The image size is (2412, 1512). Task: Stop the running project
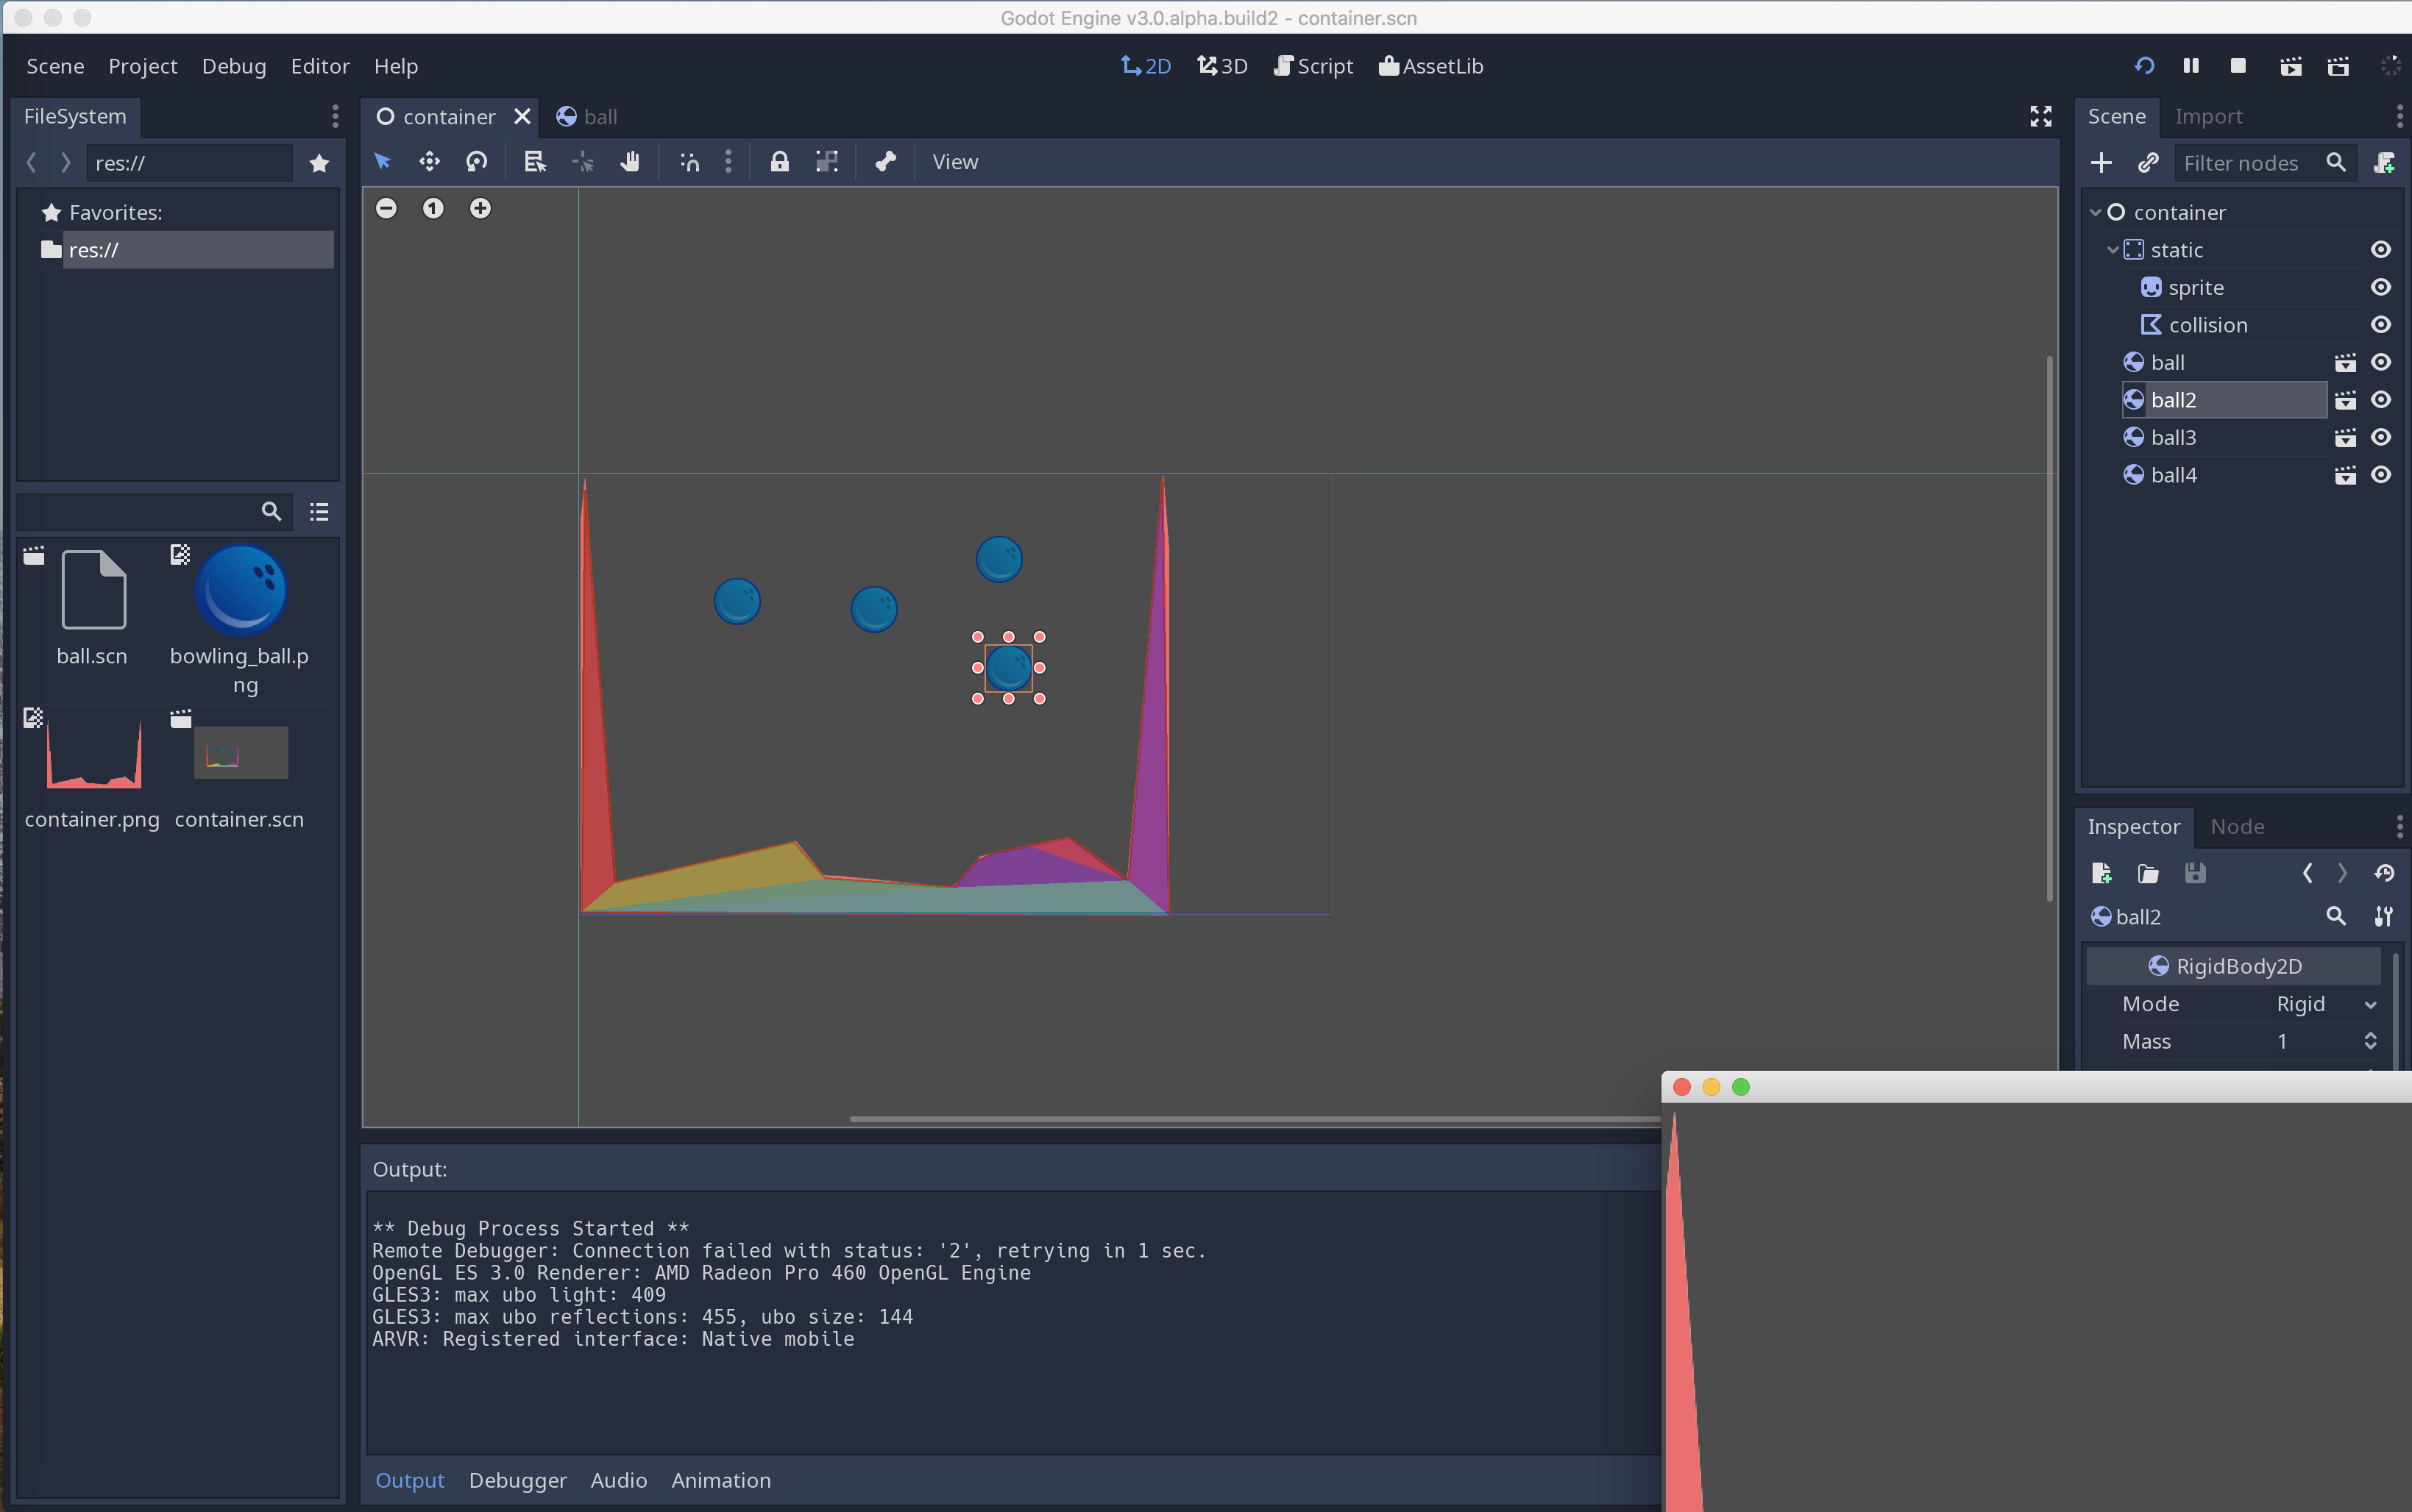[2239, 66]
